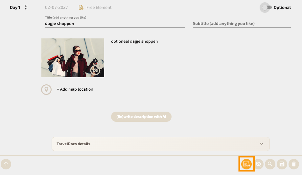
Task: Expand the TravelDocs details panel chevron
Action: pyautogui.click(x=262, y=144)
